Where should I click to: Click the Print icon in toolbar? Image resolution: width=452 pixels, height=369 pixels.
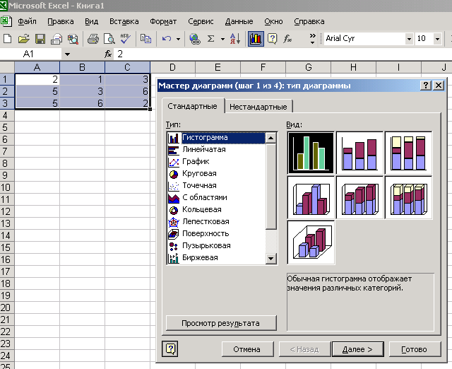click(x=93, y=38)
